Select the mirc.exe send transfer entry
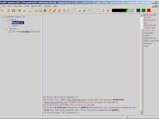The image size is (159, 119). point(26,32)
